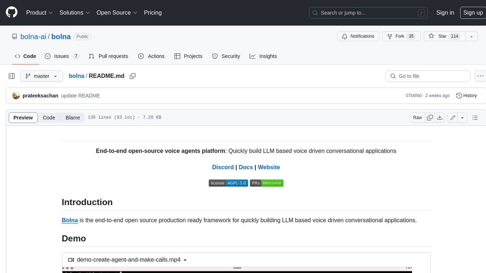Expand the star lists dropdown arrow
The width and height of the screenshot is (486, 273).
[x=471, y=36]
